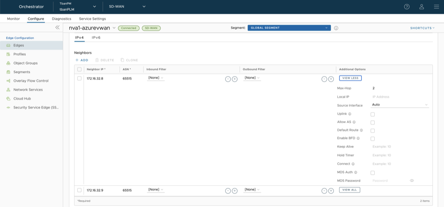Open the SD-WAN product dropdown

[x=127, y=7]
